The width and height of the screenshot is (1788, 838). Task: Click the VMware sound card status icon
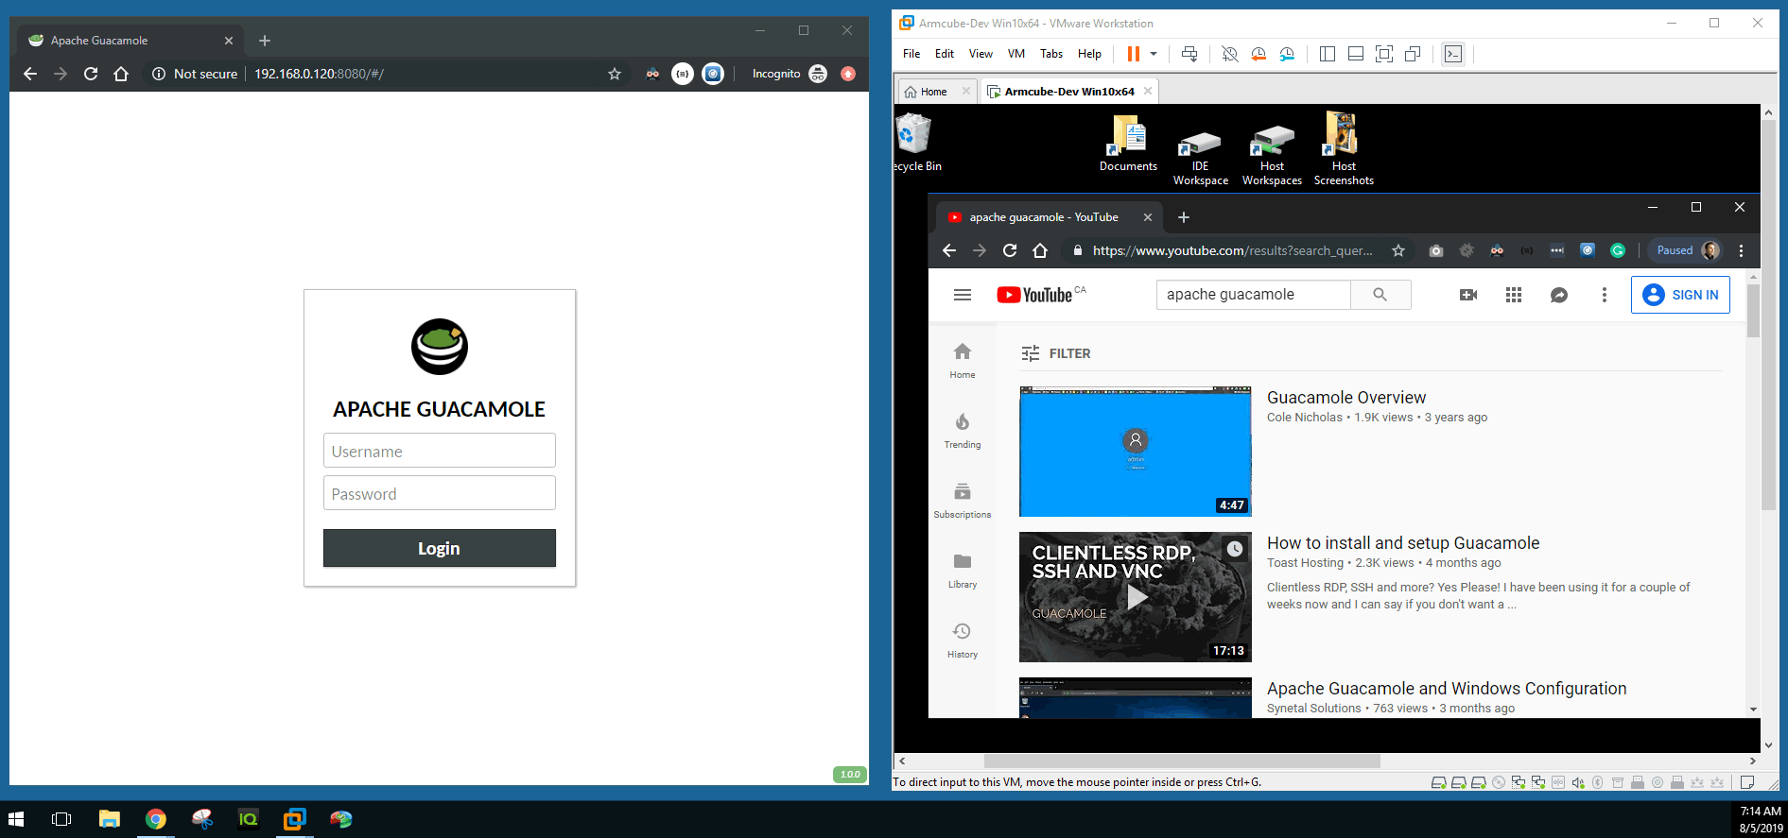point(1577,782)
